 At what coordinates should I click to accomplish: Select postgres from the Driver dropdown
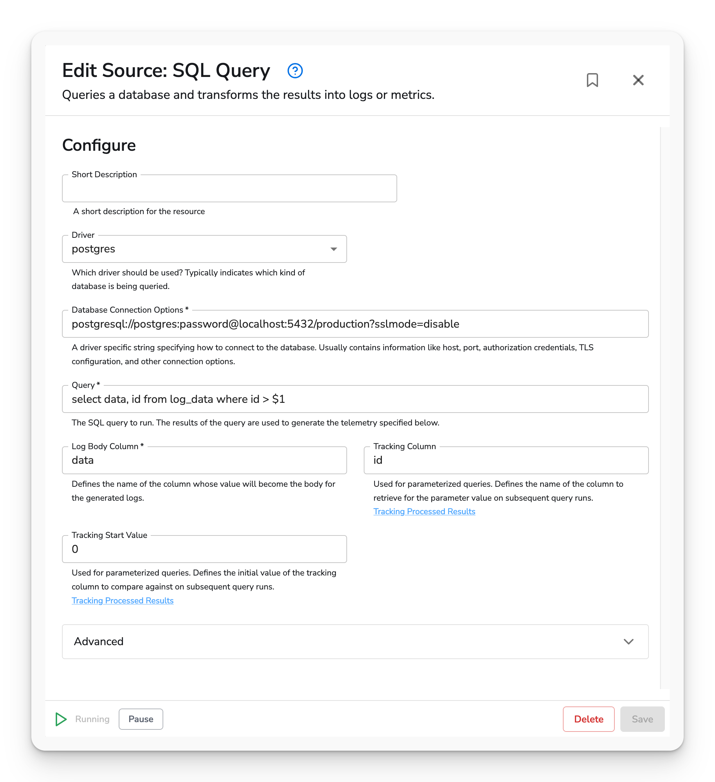pyautogui.click(x=204, y=249)
